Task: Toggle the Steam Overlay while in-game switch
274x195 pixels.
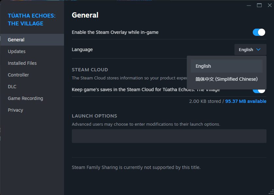Action: [259, 32]
